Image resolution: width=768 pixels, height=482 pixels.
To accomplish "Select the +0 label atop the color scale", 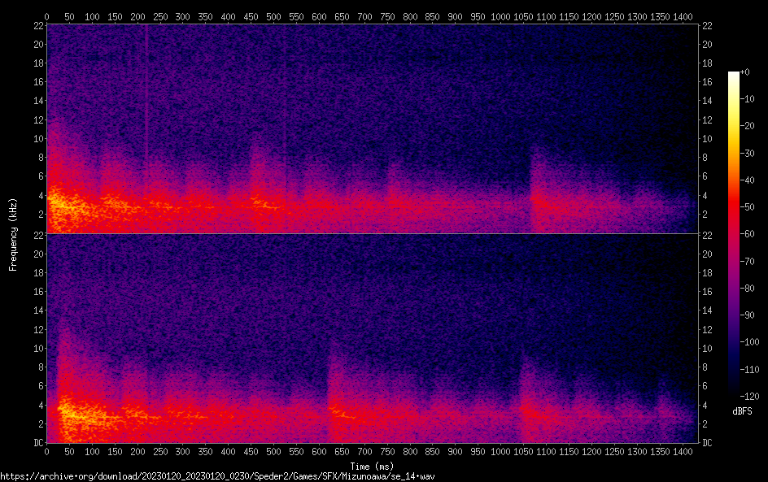I will tap(744, 73).
